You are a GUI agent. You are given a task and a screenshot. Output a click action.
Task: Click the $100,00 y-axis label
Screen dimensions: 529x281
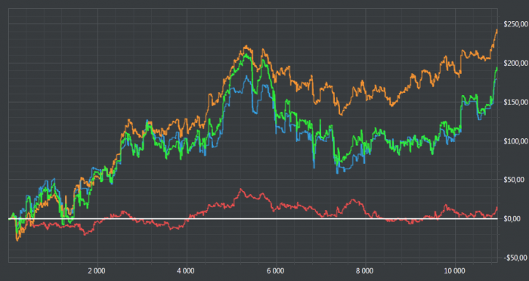tap(515, 141)
